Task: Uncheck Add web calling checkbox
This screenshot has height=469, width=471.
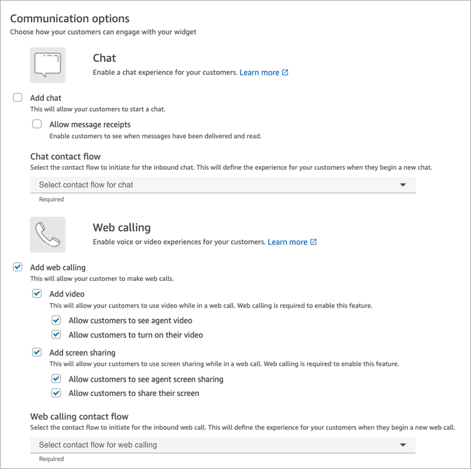Action: coord(18,267)
